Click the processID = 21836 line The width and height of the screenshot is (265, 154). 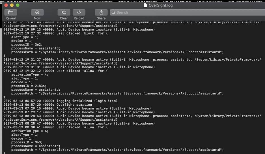pyautogui.click(x=29, y=86)
